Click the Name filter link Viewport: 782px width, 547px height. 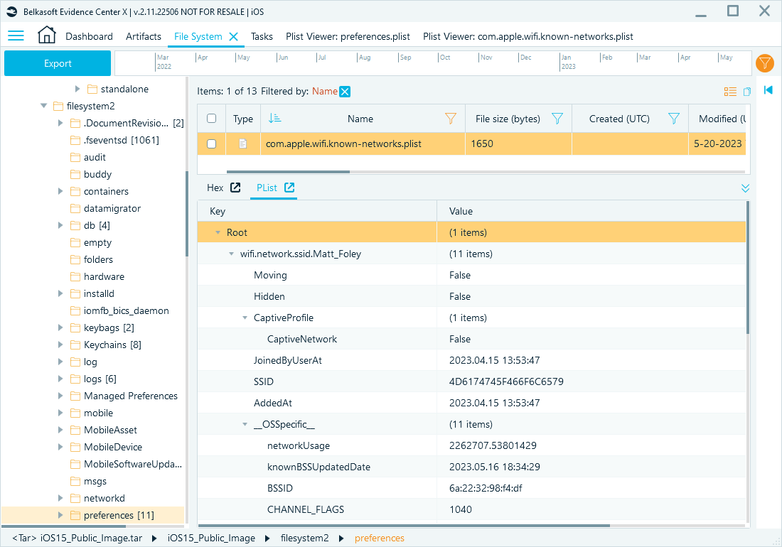(325, 91)
